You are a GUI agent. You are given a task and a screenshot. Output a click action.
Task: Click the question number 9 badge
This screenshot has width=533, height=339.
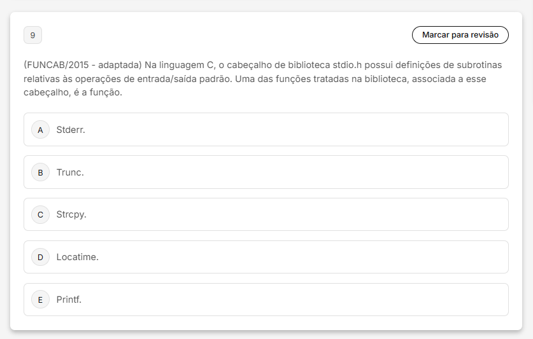coord(32,35)
